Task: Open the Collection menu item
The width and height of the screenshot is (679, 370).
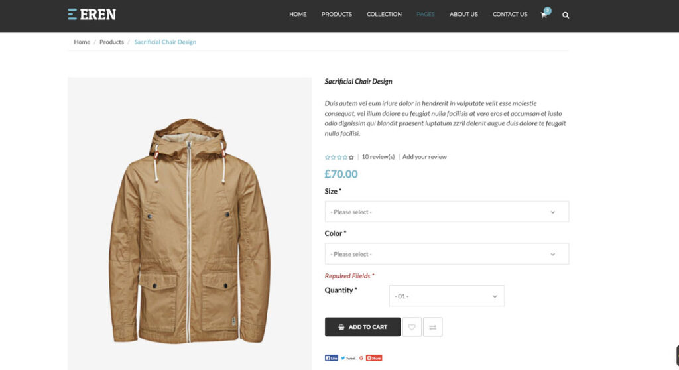Action: pos(384,14)
